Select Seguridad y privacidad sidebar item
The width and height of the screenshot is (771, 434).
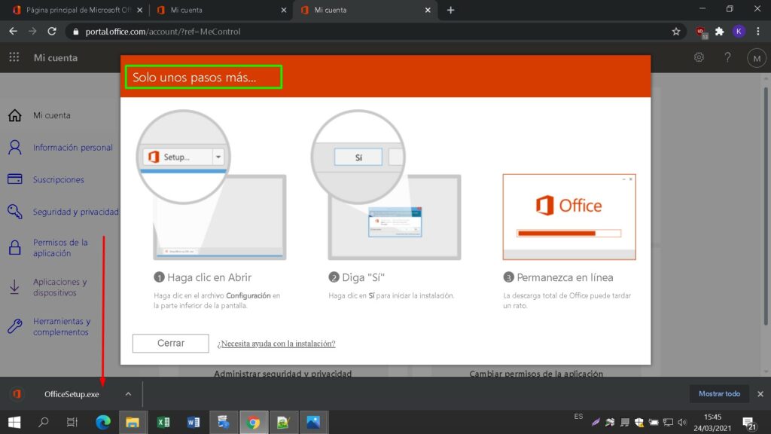75,212
